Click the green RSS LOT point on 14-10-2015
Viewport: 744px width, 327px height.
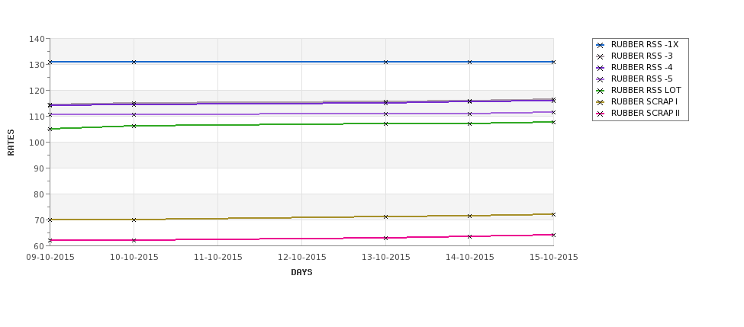470,123
